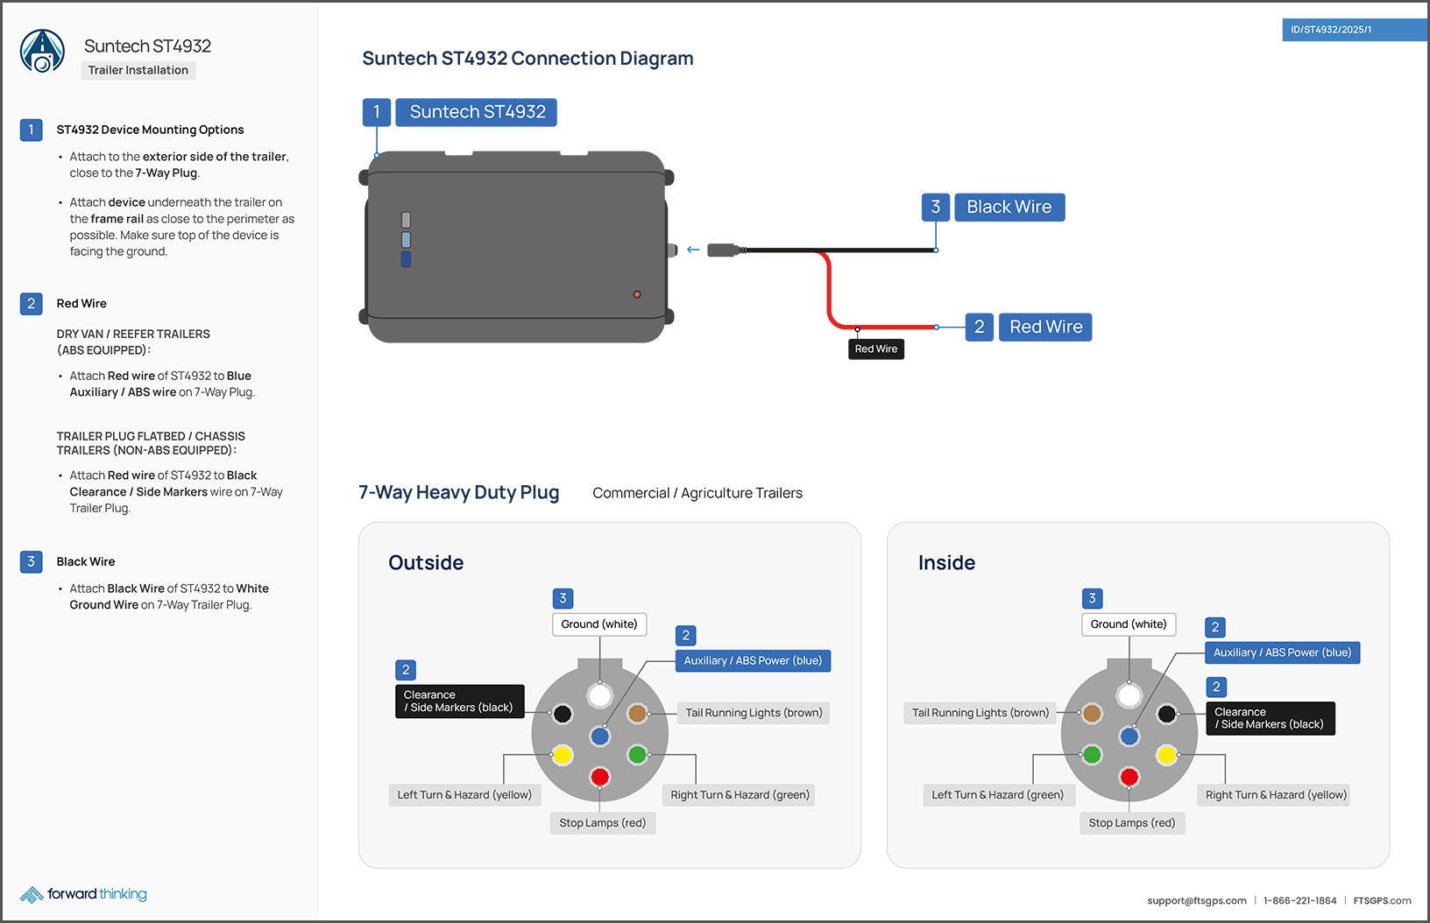Click the blue arrow pointing to device port
The image size is (1430, 923).
(x=693, y=250)
